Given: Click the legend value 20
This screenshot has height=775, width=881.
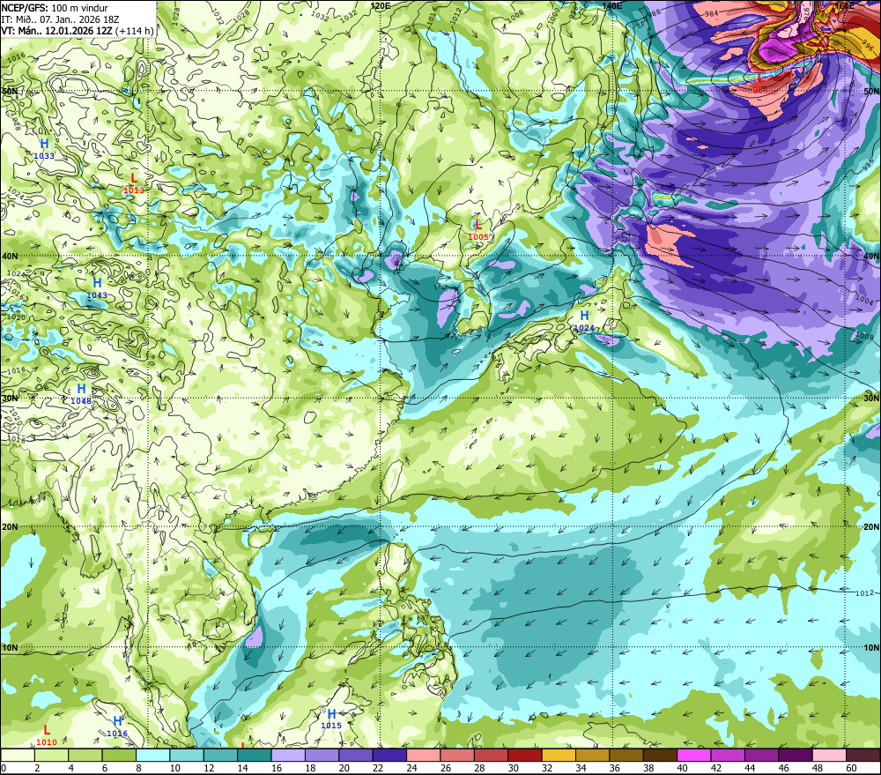Looking at the screenshot, I should 344,768.
